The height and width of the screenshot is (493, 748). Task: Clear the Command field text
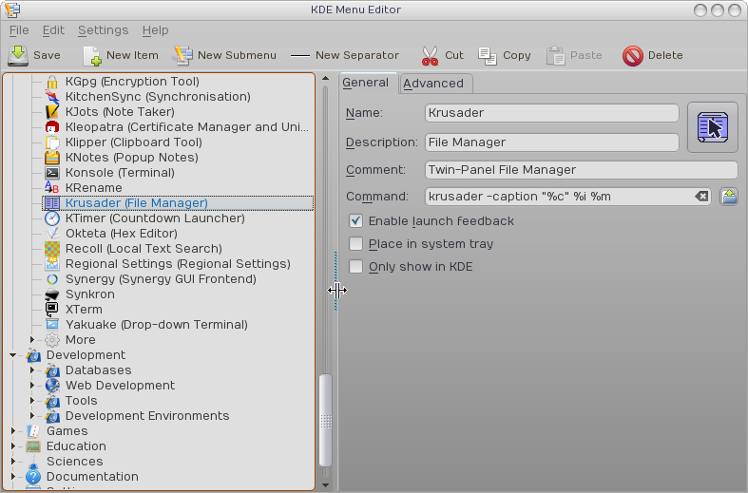(701, 196)
